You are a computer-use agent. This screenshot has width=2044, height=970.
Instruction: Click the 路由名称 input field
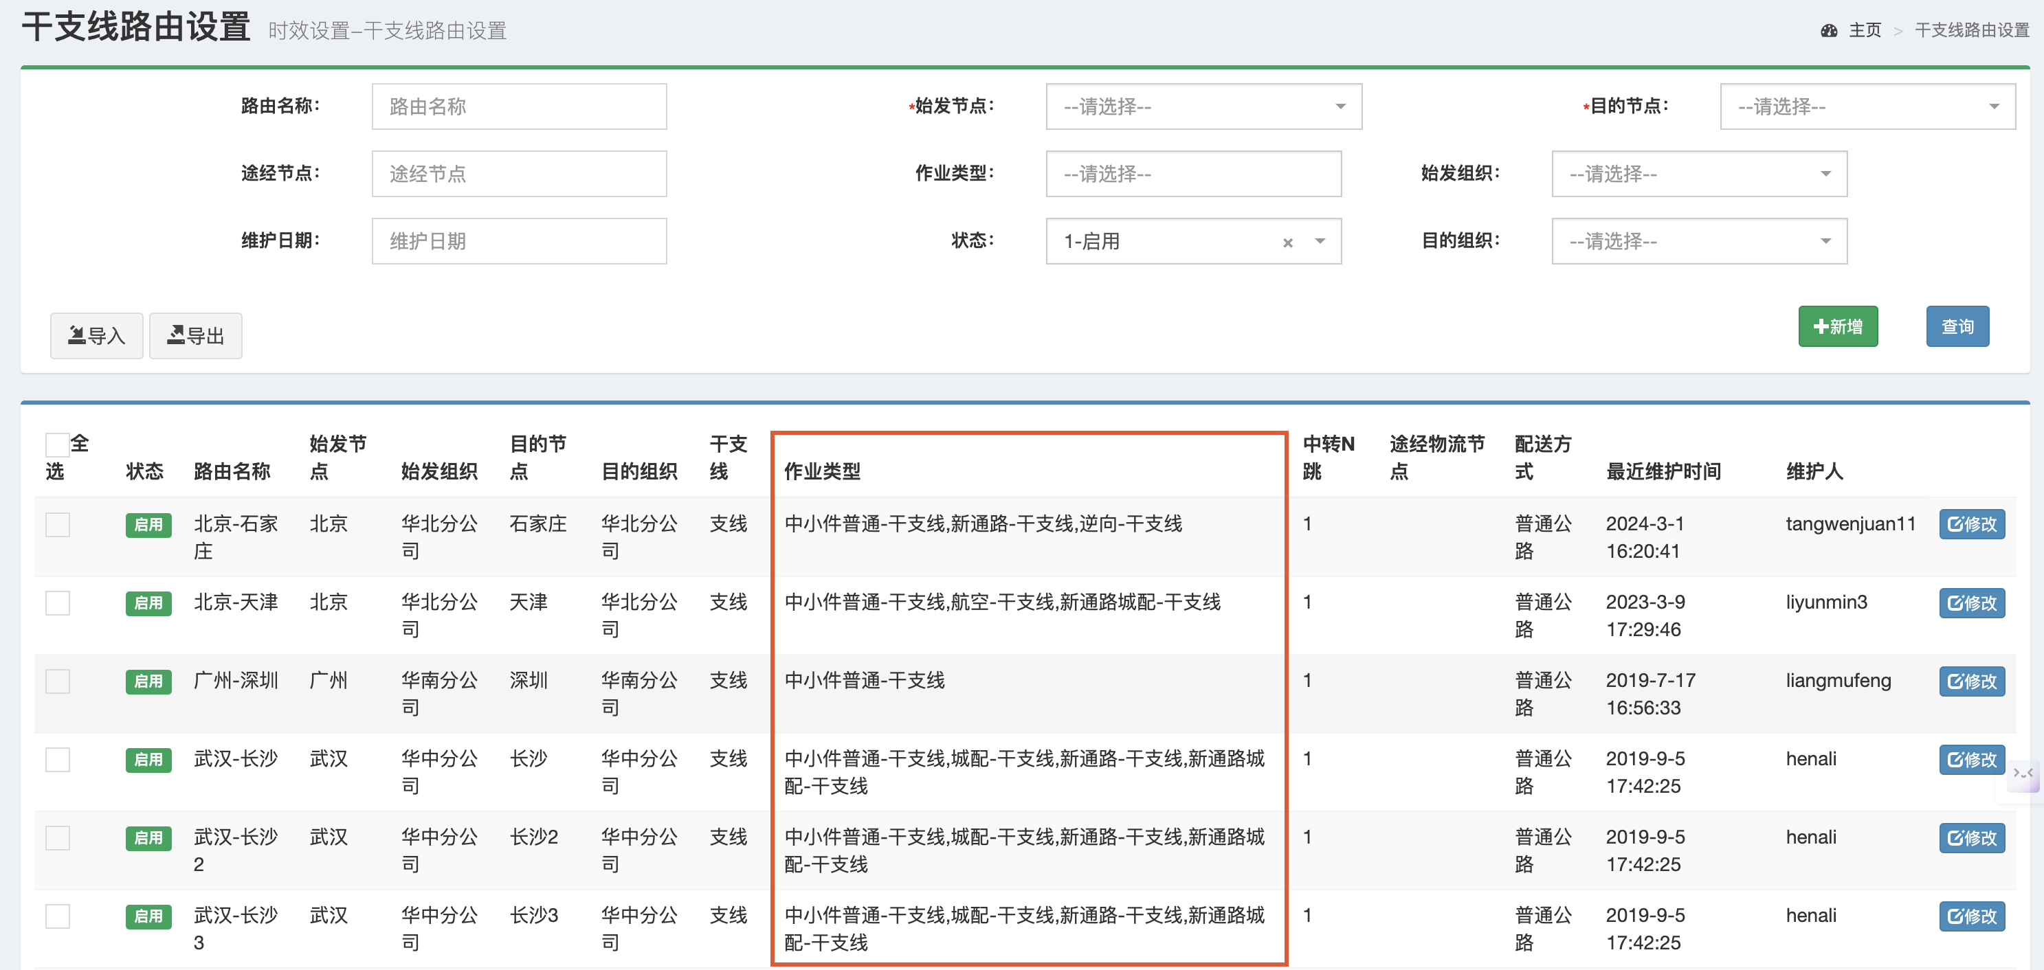click(x=519, y=106)
